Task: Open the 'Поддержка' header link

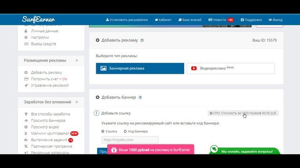Action: 251,20
